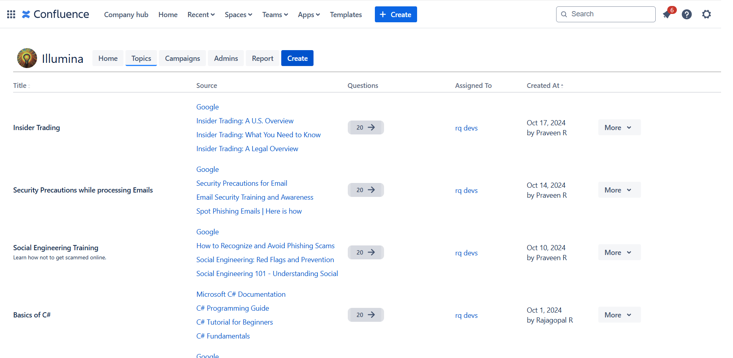Open the help question mark icon

tap(686, 15)
